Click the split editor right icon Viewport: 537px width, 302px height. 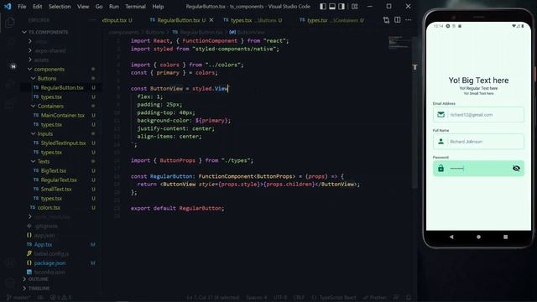pyautogui.click(x=397, y=20)
